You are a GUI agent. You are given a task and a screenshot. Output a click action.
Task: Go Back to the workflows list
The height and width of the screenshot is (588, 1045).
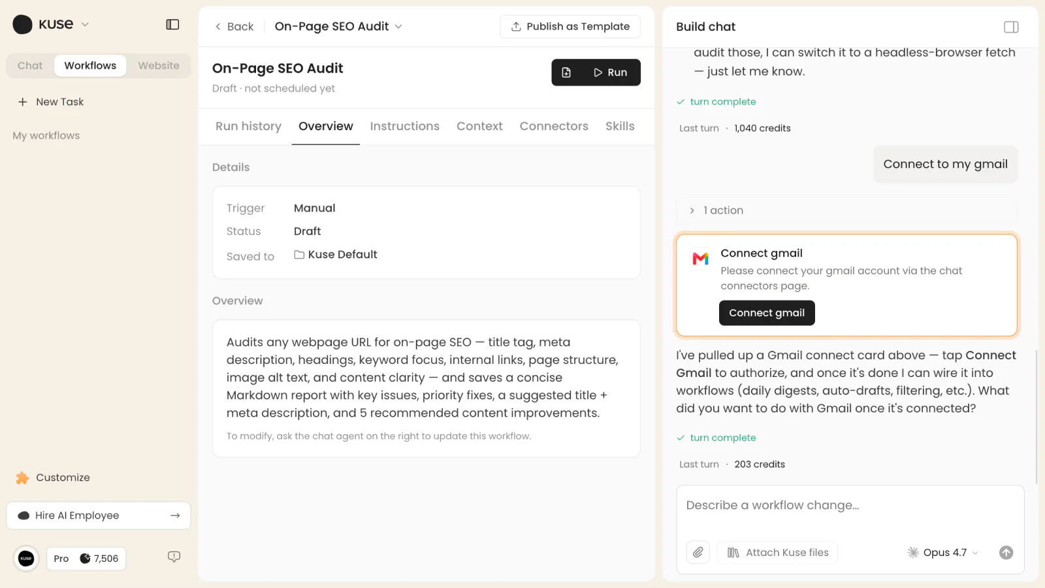[x=234, y=27]
